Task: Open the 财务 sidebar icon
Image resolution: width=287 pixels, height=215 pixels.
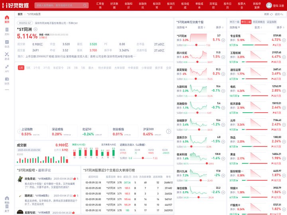Action: click(7, 79)
